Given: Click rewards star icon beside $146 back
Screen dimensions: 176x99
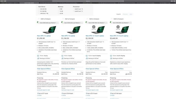Looking at the screenshot, I should (x=111, y=94).
